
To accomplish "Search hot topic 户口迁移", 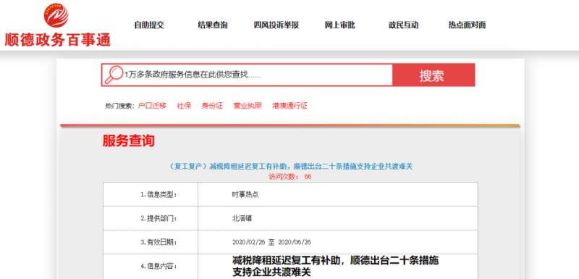I will pos(152,106).
